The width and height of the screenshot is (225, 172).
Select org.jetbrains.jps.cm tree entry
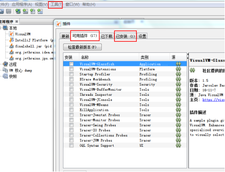click(x=34, y=58)
